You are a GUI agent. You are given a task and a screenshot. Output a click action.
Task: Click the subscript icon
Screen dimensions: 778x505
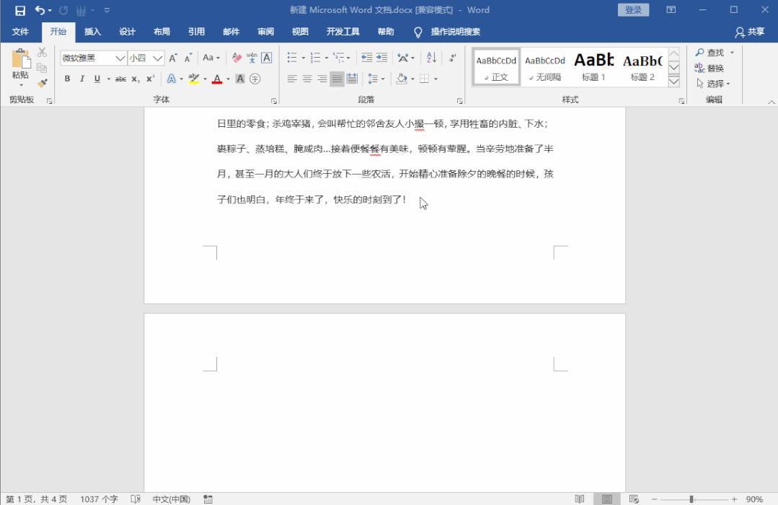click(x=135, y=78)
